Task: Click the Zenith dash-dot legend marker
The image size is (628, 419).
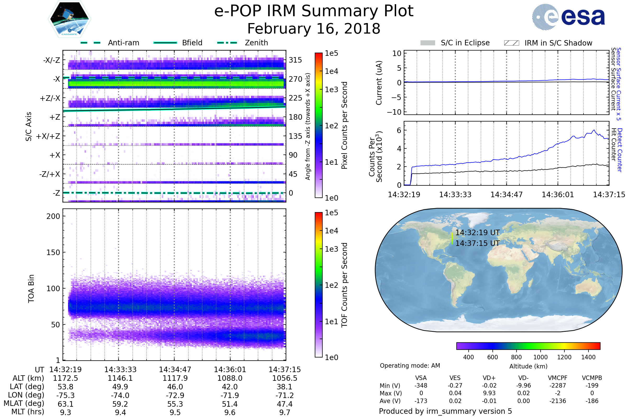Action: coord(227,43)
